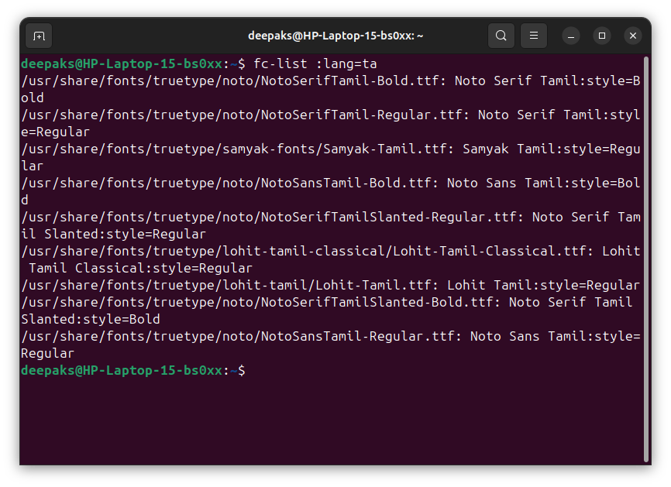Click the NotoSansTamil-Bold.ttf path line
Image resolution: width=671 pixels, height=487 pixels.
(x=330, y=191)
